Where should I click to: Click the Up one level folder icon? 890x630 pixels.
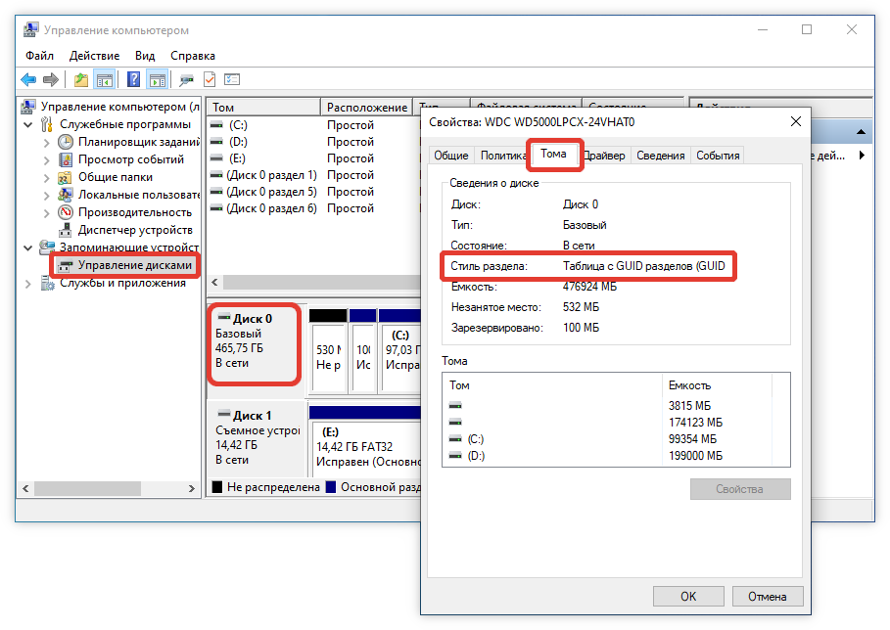pyautogui.click(x=81, y=79)
